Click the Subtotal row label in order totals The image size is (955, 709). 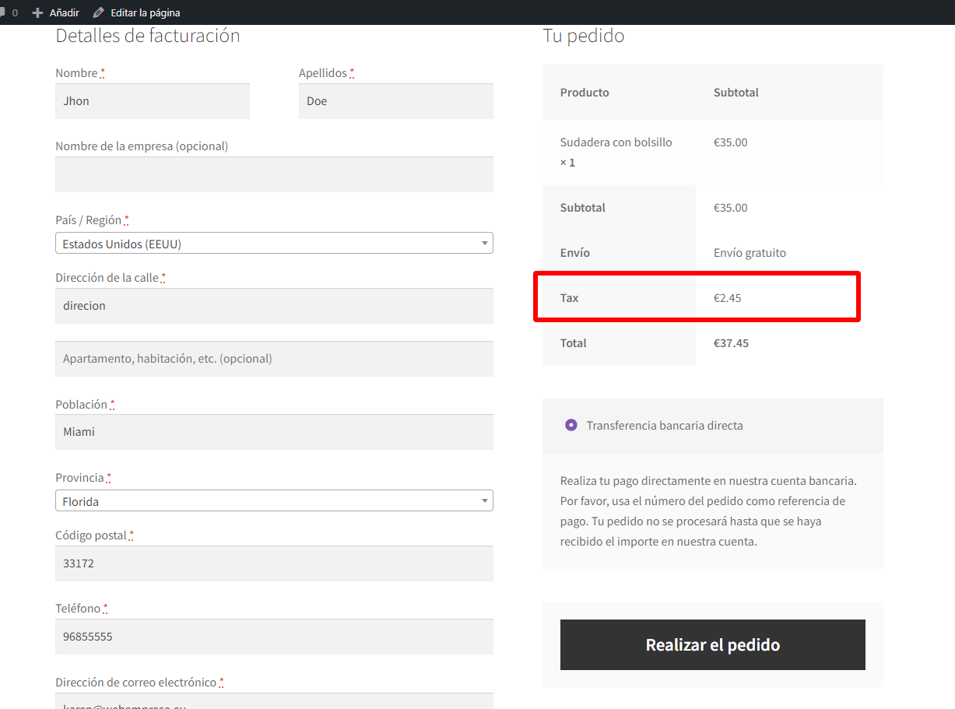tap(583, 208)
